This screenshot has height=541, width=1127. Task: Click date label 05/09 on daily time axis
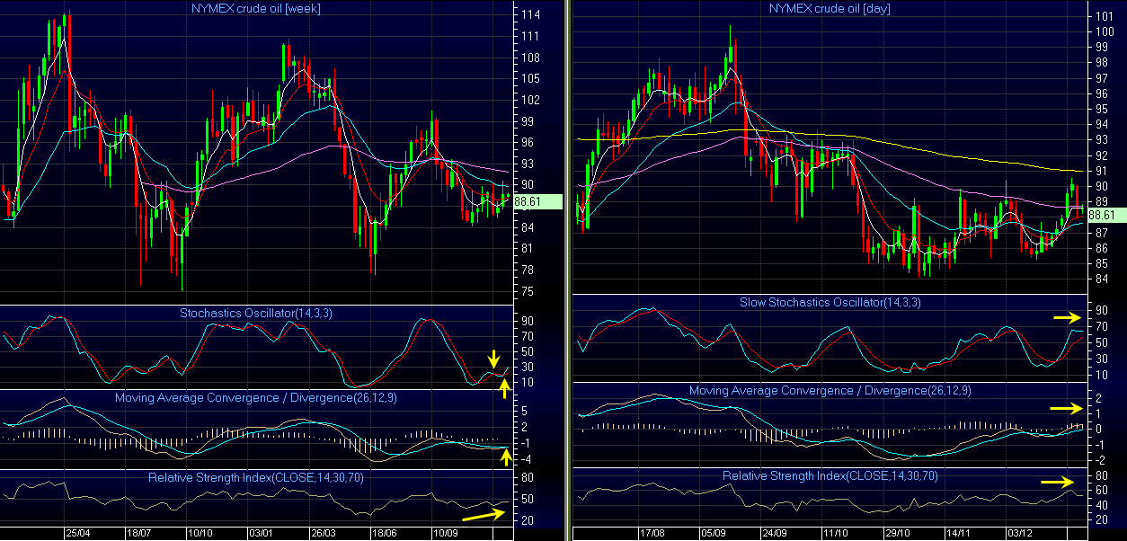[714, 533]
